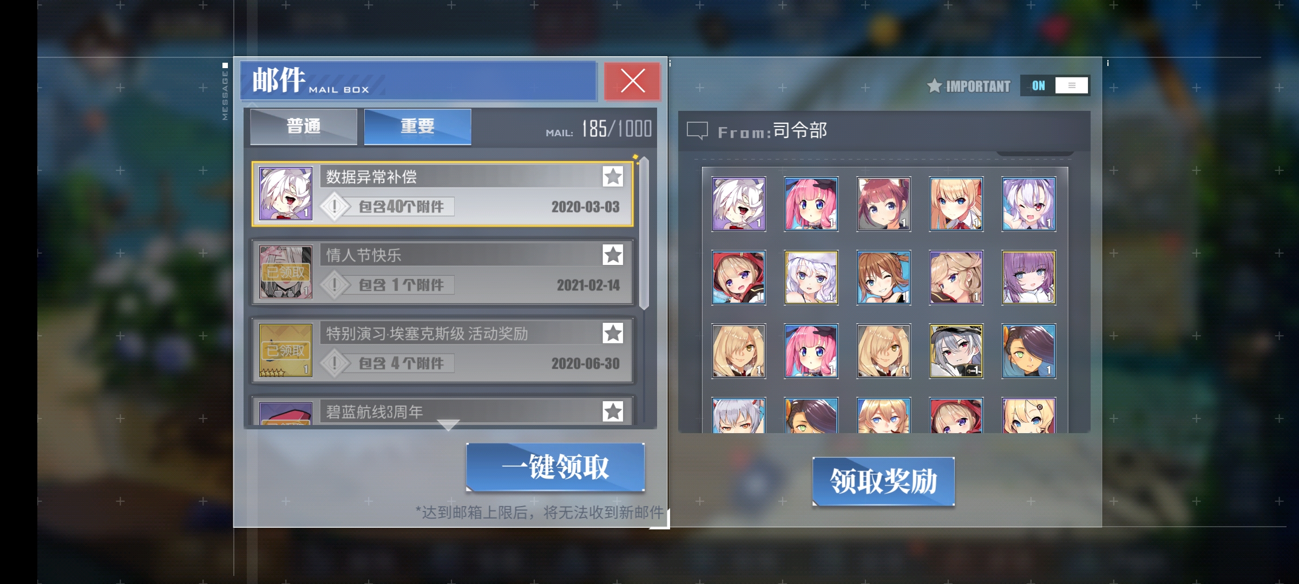Image resolution: width=1299 pixels, height=584 pixels.
Task: Click the 领取奖励 button
Action: coord(883,481)
